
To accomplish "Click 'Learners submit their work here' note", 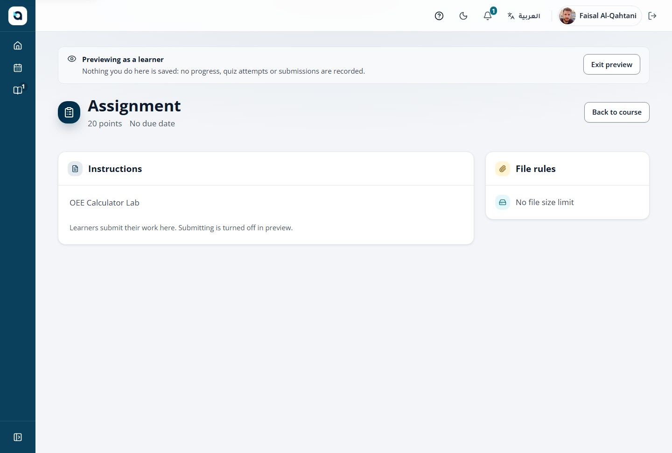I will point(181,228).
